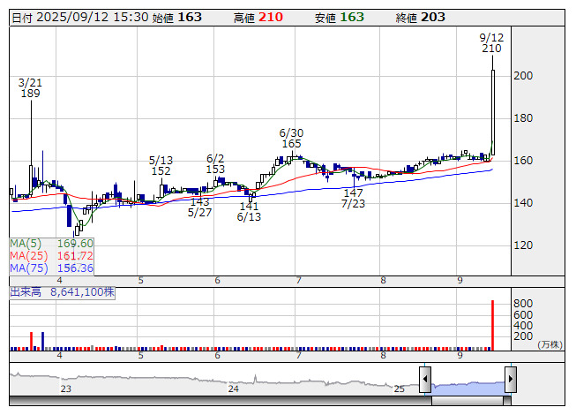The height and width of the screenshot is (415, 576).
Task: Click the year 23 mark in overview
Action: 65,389
